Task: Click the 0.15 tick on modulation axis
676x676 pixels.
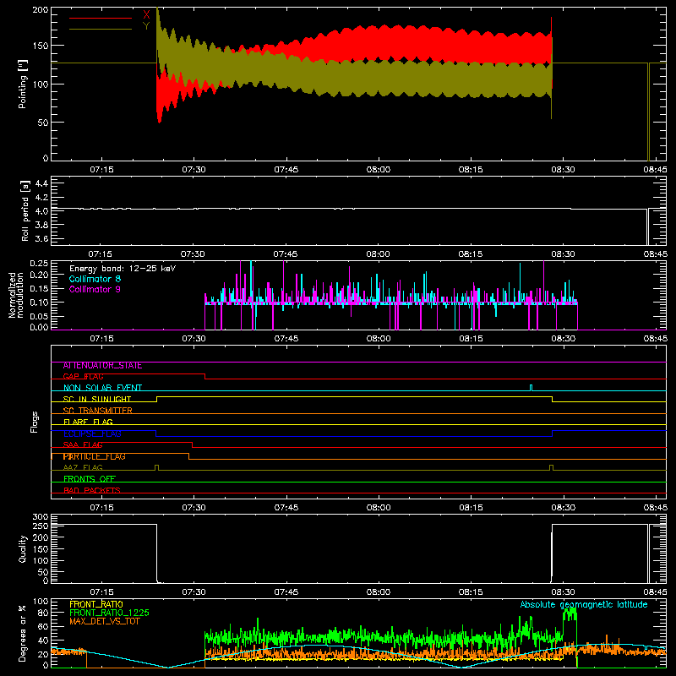Action: (x=39, y=288)
